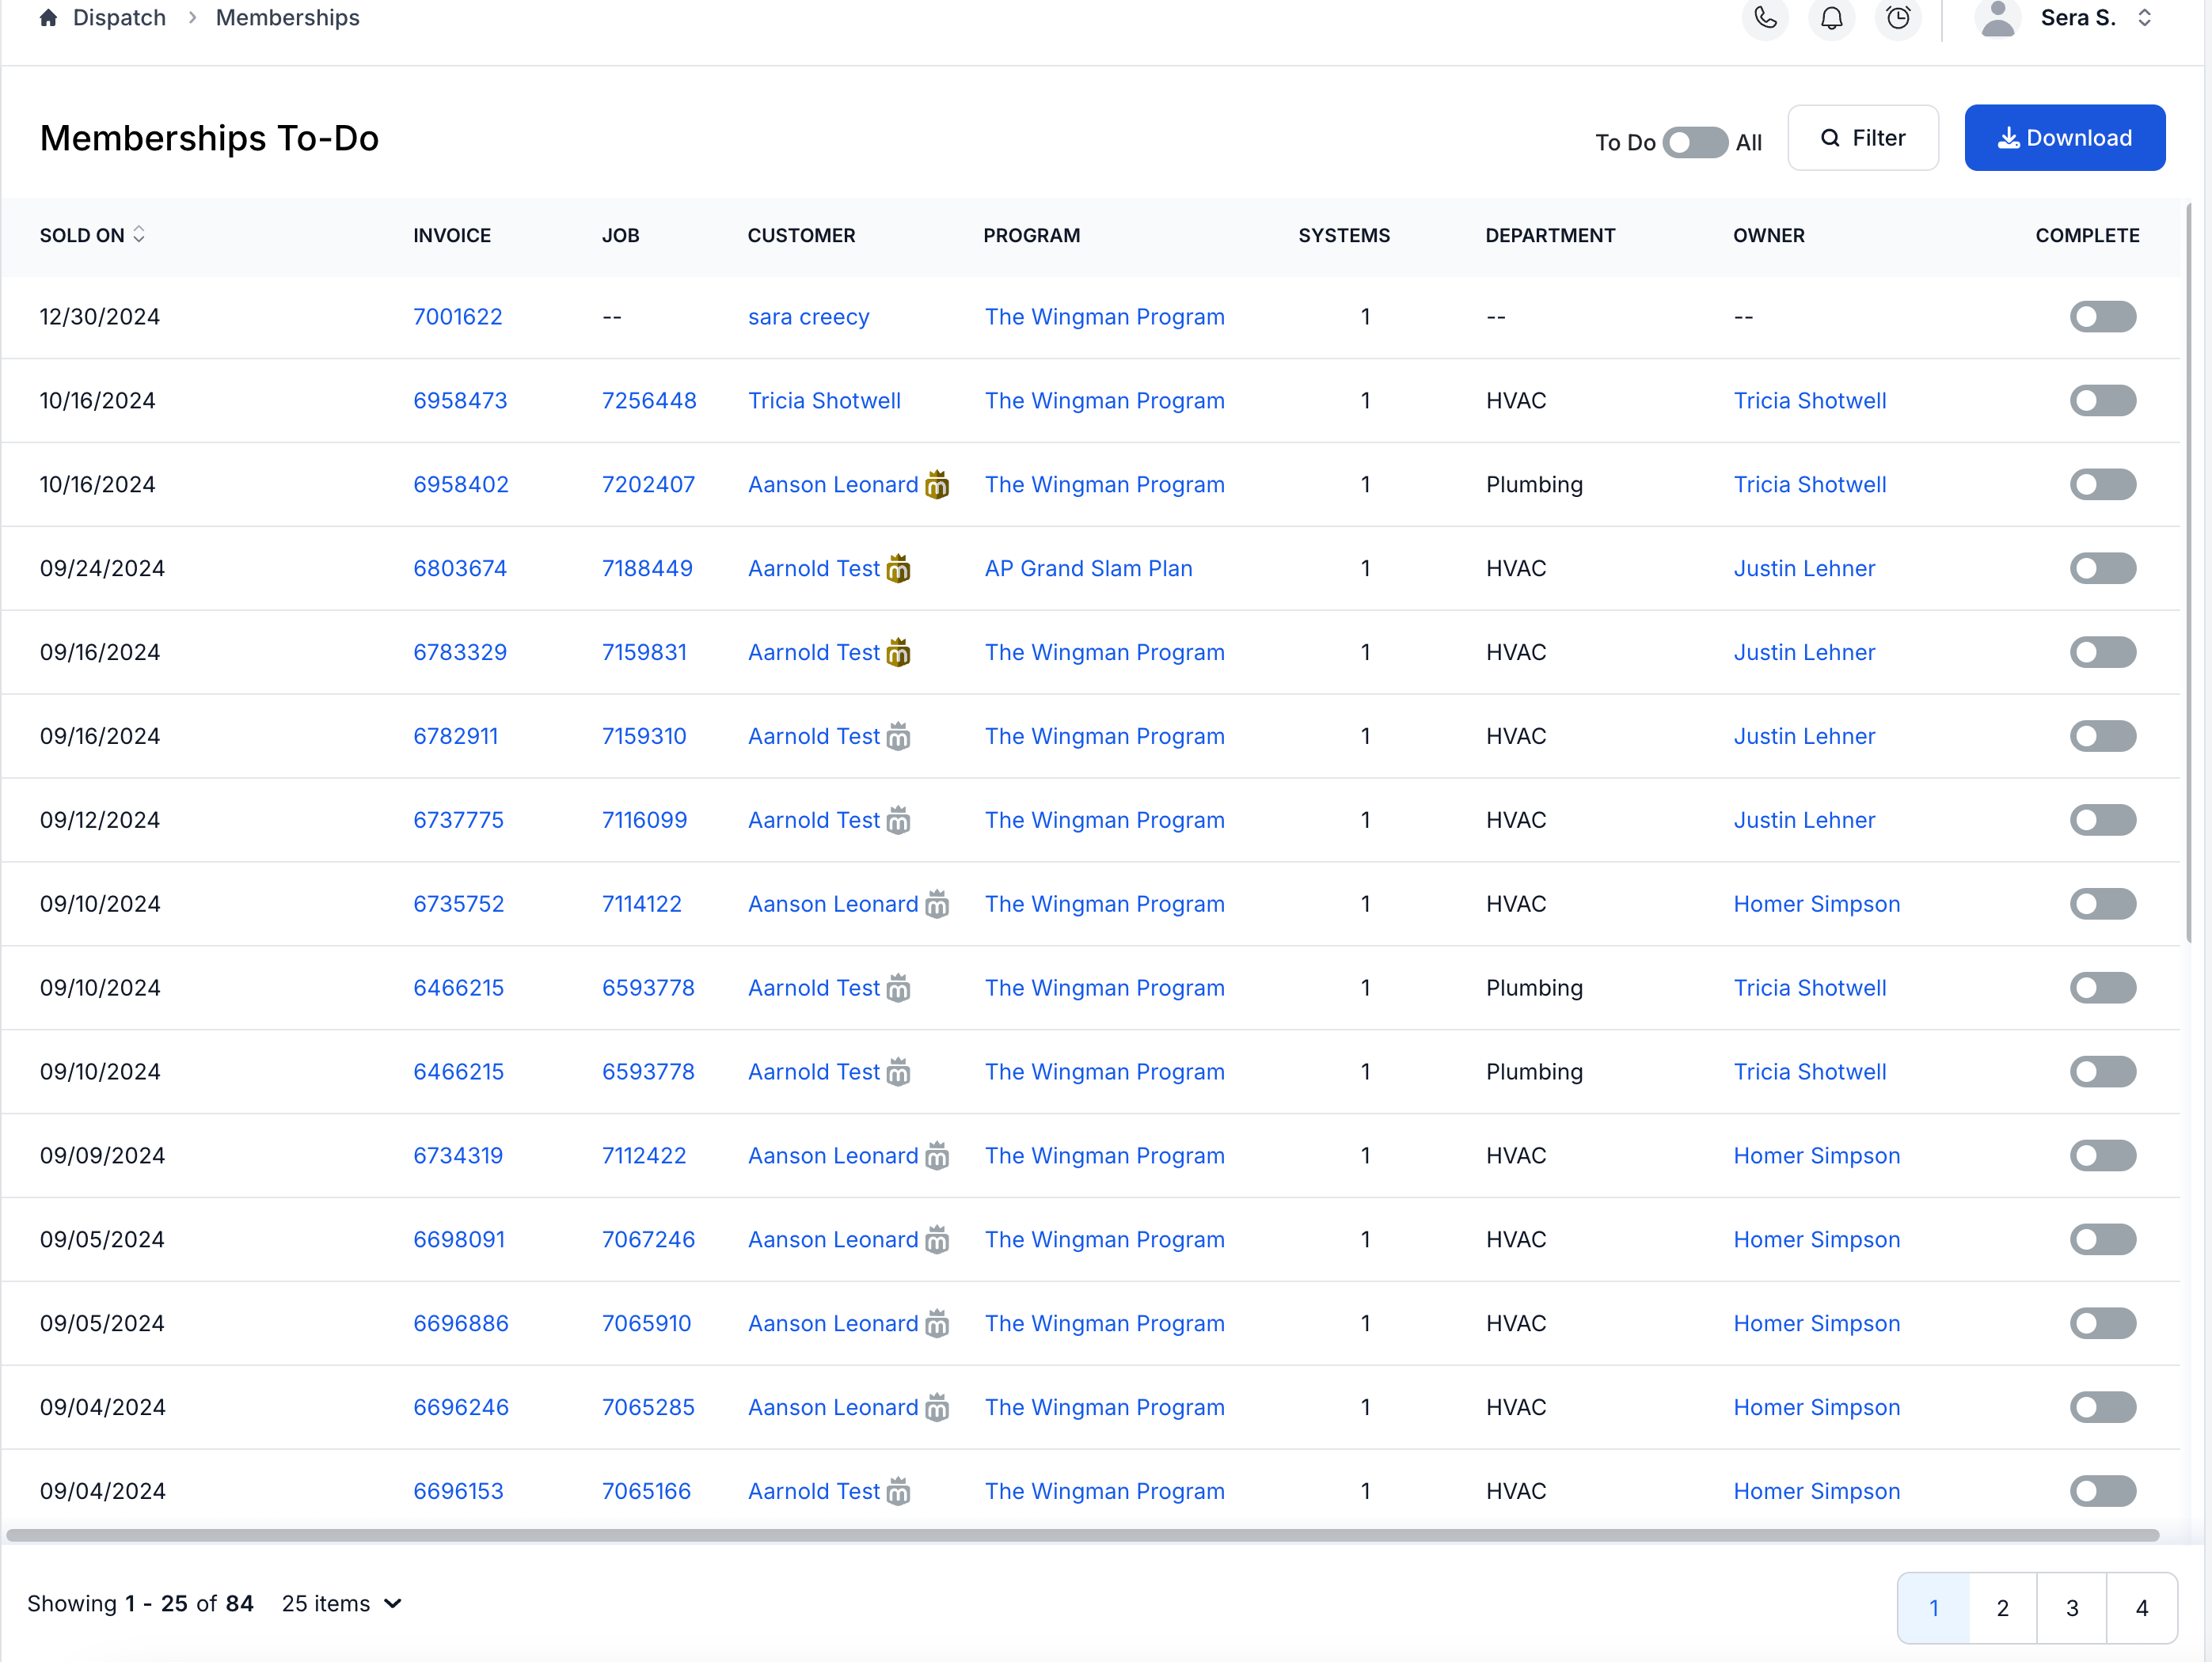Go to page 3
2212x1662 pixels.
(2072, 1608)
